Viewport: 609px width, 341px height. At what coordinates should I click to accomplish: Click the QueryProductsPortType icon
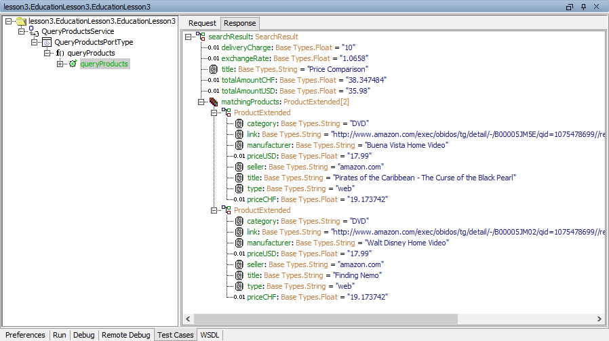(x=47, y=42)
